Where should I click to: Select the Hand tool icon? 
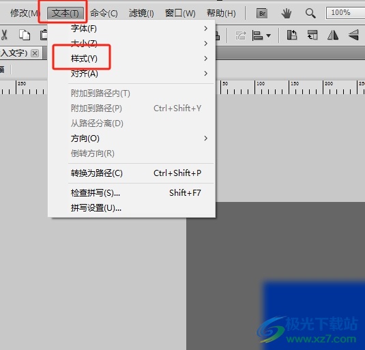click(x=287, y=13)
